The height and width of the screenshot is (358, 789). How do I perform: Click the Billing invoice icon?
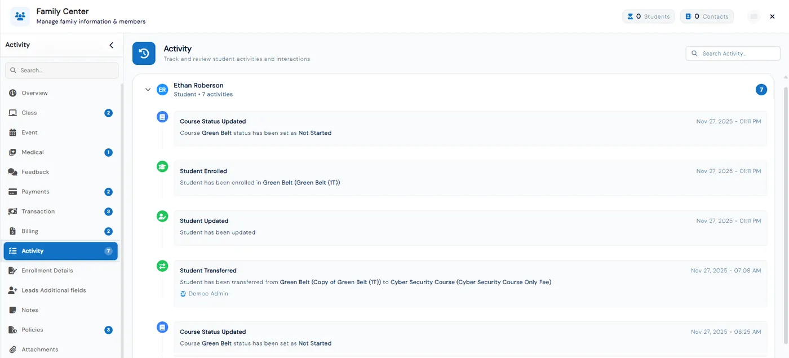click(x=12, y=231)
